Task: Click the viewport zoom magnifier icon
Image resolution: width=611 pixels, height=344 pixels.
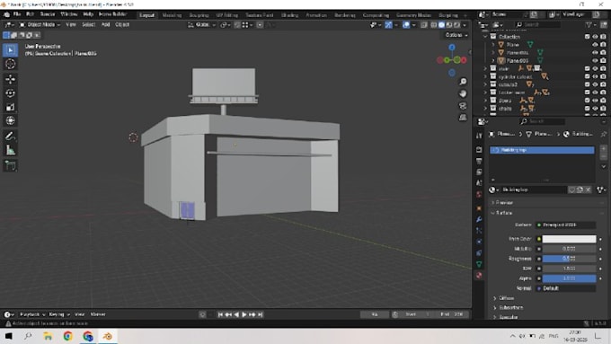Action: 463,82
